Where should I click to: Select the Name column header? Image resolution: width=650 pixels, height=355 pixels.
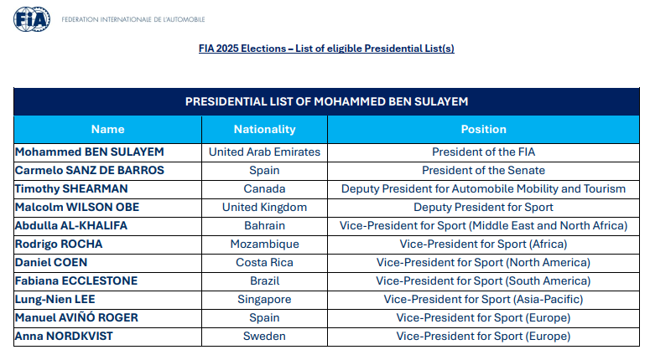(107, 129)
